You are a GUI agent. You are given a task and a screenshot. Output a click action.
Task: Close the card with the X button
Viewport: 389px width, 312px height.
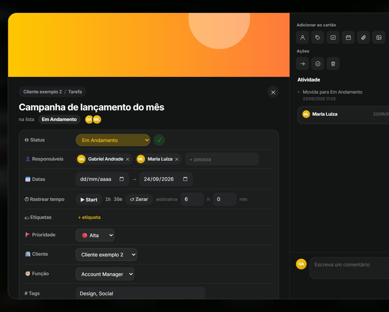pyautogui.click(x=273, y=92)
